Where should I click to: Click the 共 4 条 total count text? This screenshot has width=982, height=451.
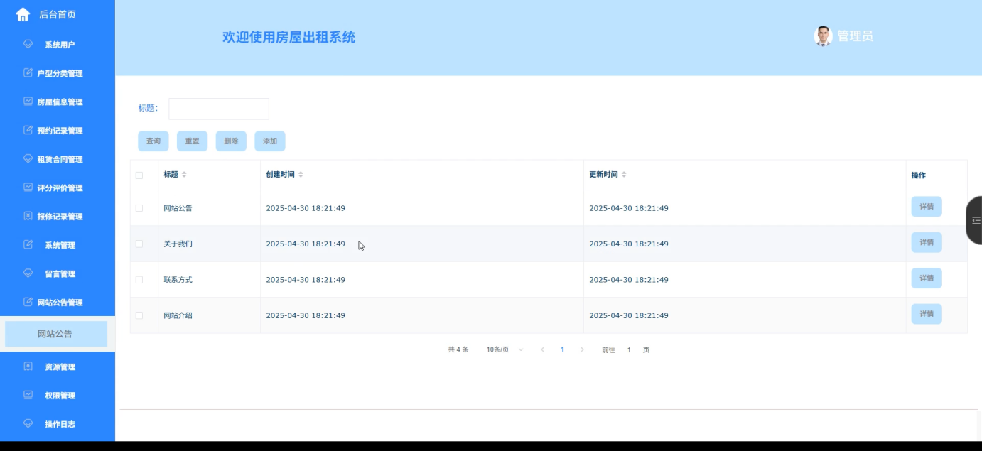[x=458, y=349]
